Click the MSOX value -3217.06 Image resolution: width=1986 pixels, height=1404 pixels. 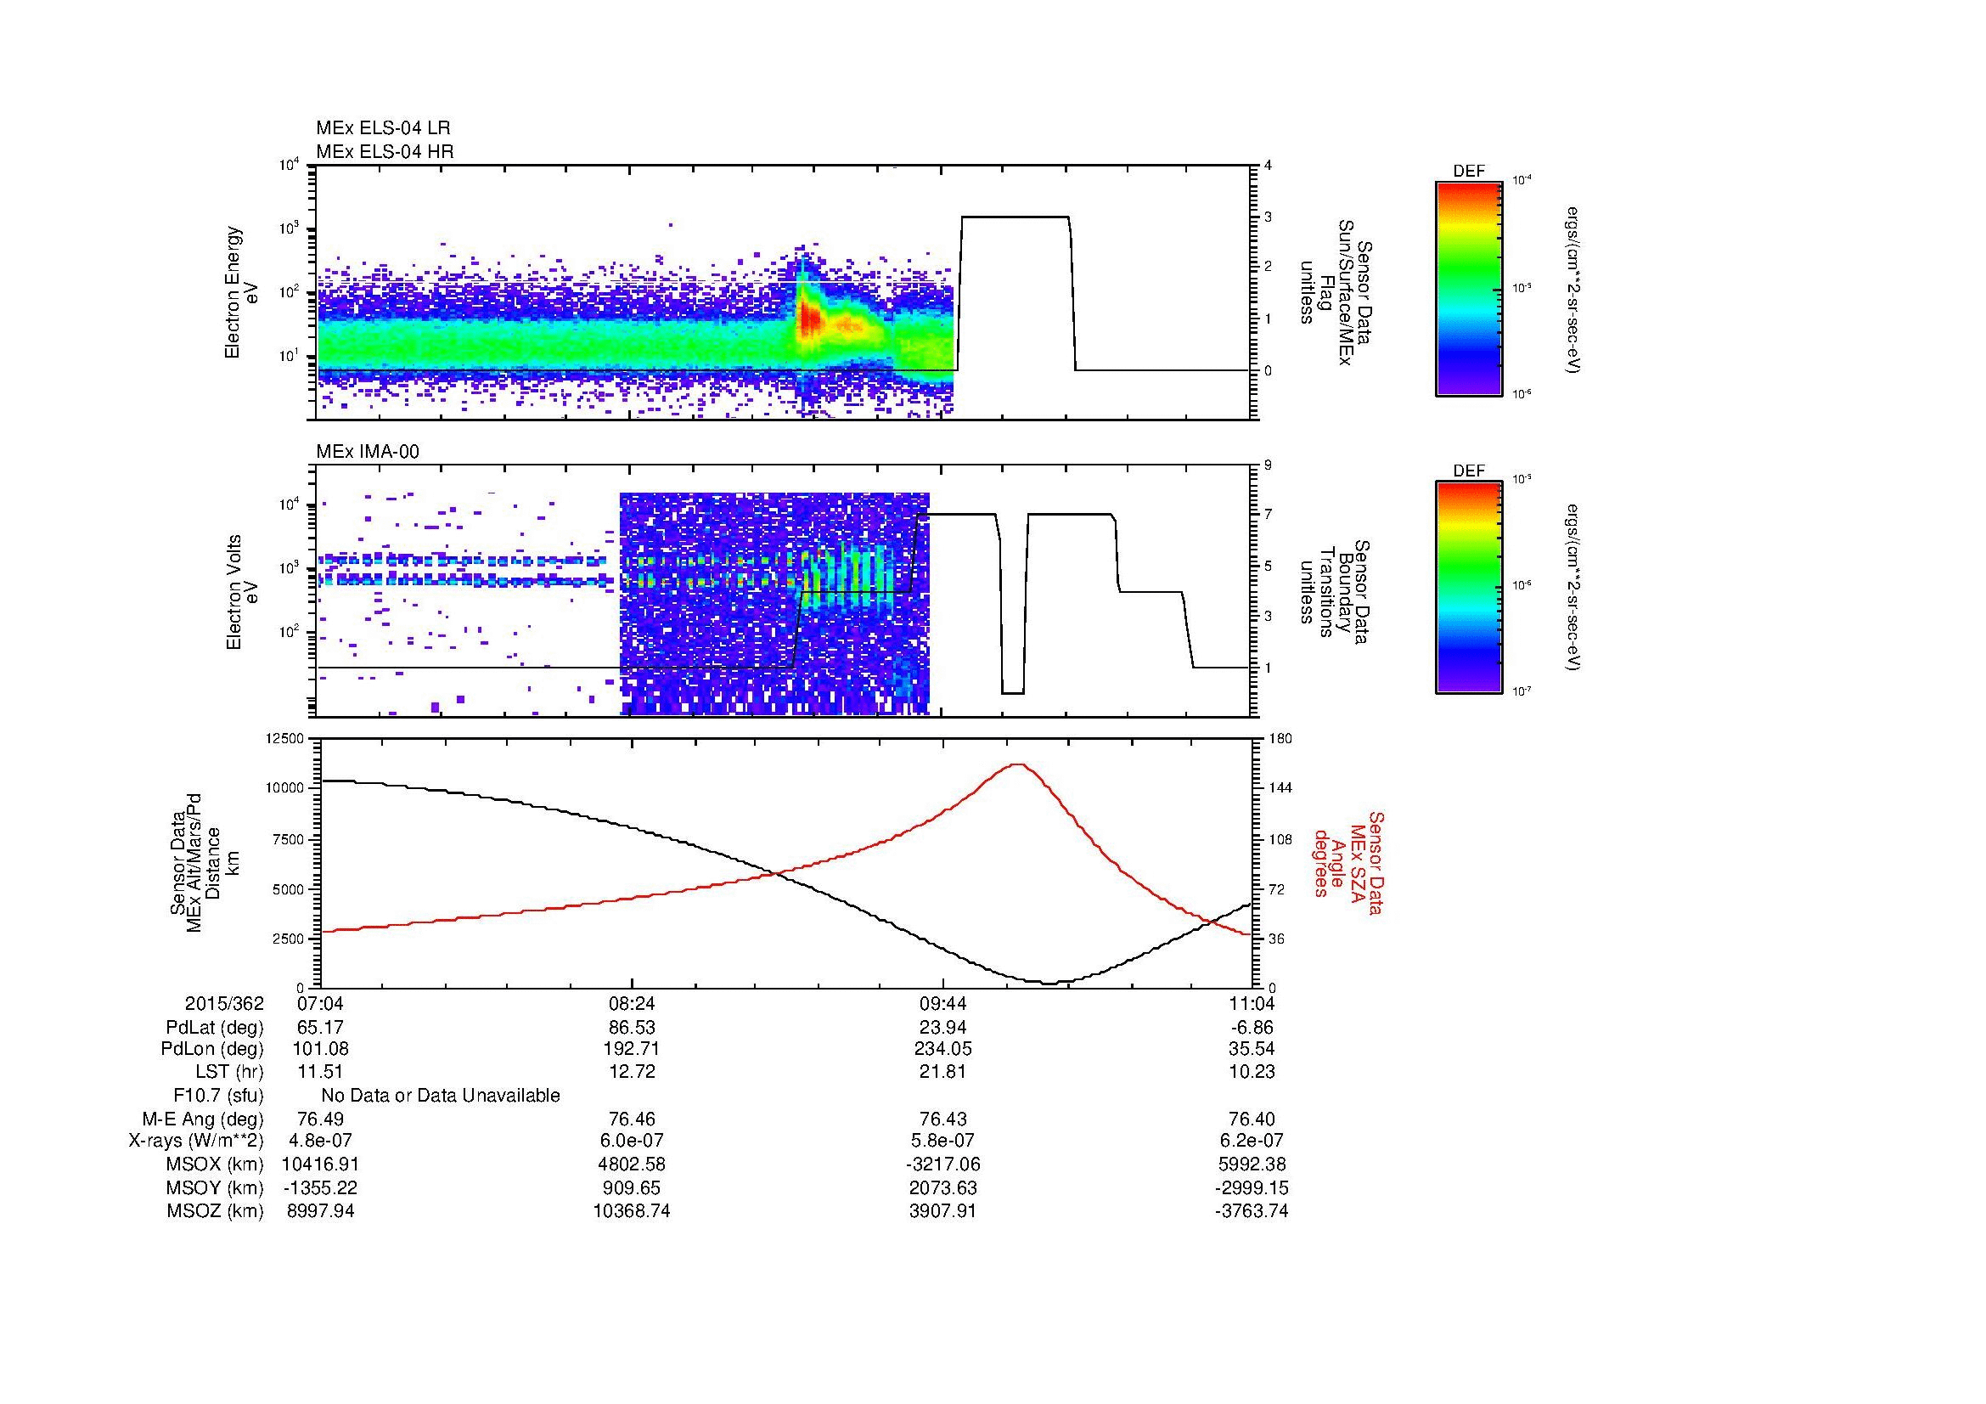[942, 1164]
